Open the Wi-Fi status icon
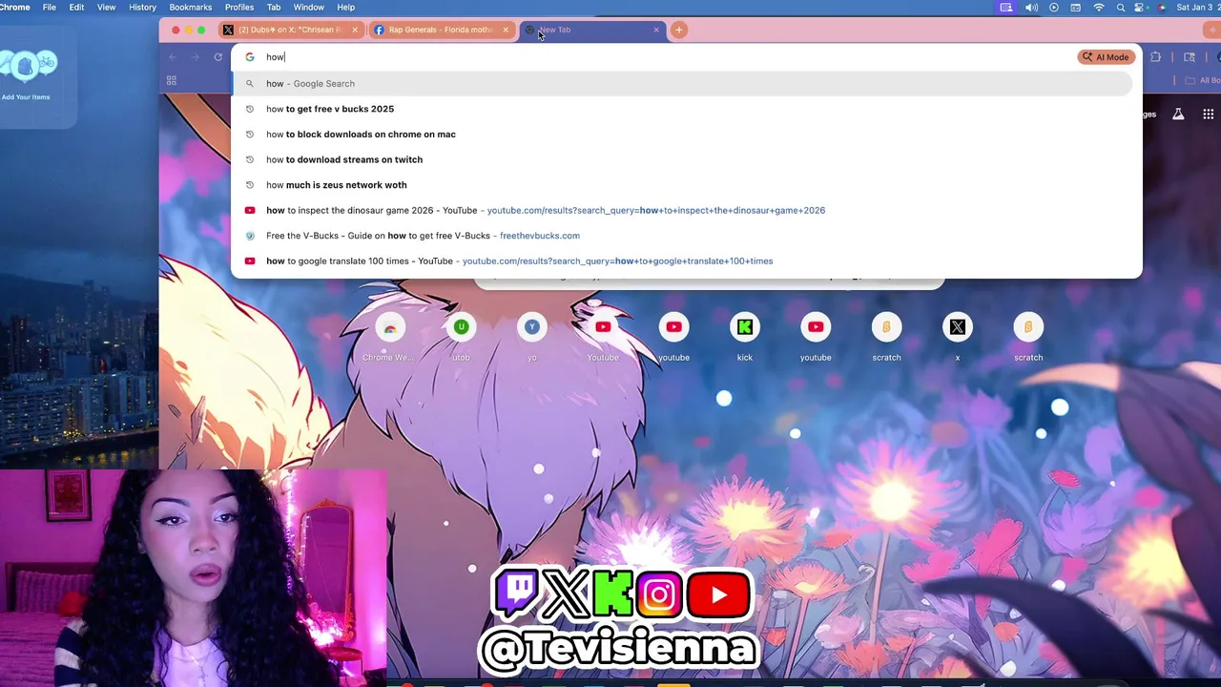Viewport: 1221px width, 687px height. pos(1098,8)
